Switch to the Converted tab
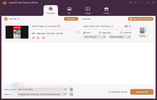Image resolution: width=157 pixels, height=100 pixels. [86, 19]
